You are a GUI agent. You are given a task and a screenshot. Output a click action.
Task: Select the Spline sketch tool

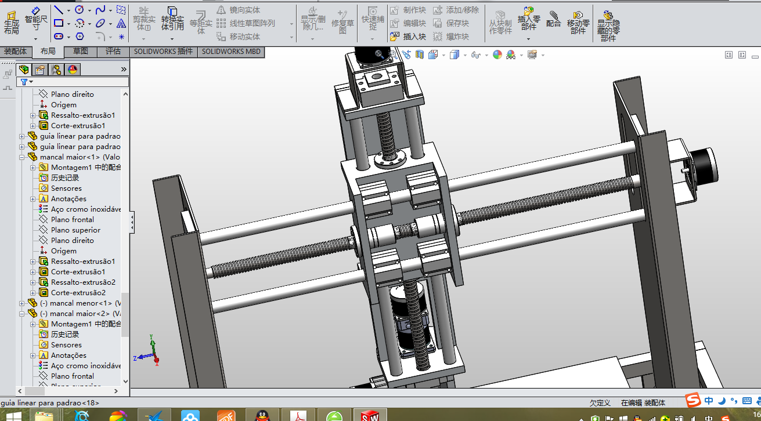[x=100, y=9]
